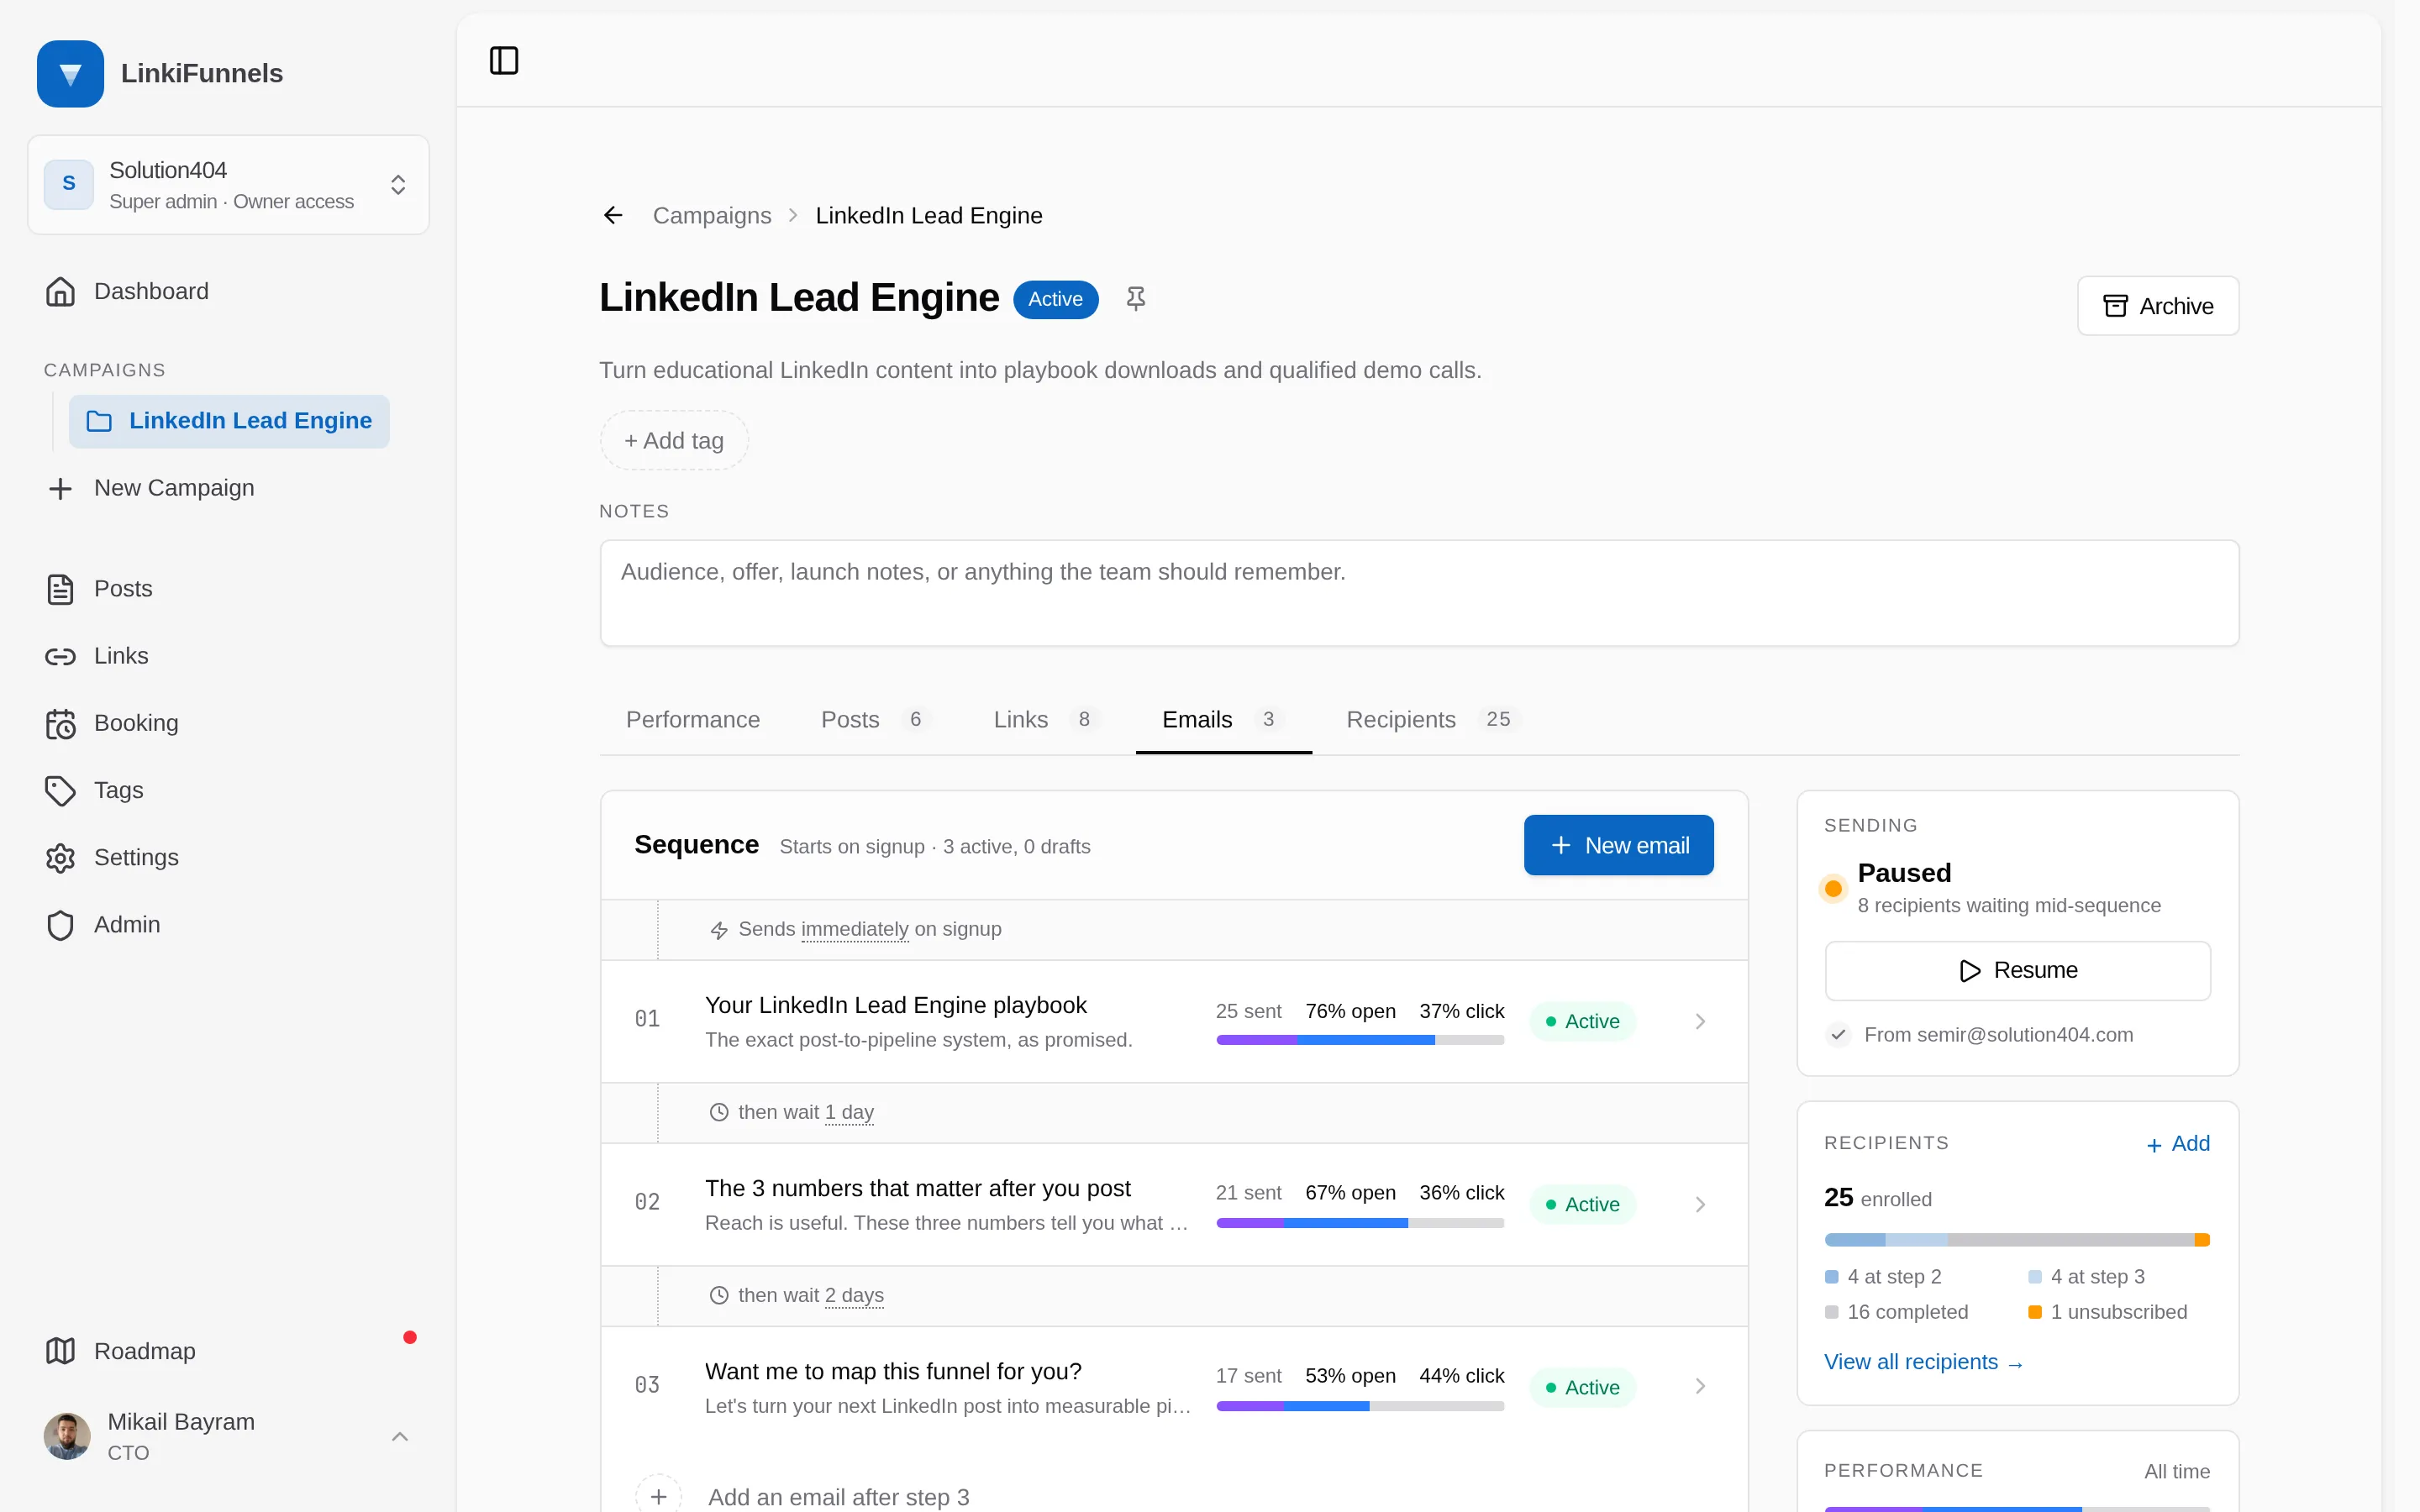Open the Posts page in sidebar
The image size is (2420, 1512).
pos(229,589)
